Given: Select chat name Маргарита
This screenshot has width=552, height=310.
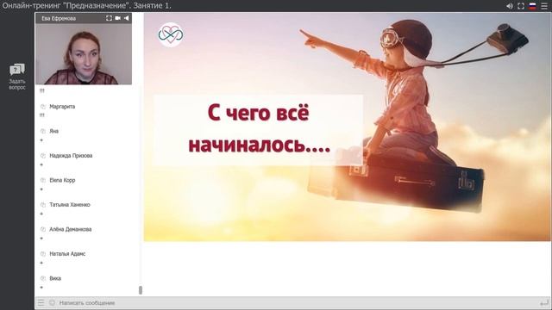Looking at the screenshot, I should [x=62, y=107].
